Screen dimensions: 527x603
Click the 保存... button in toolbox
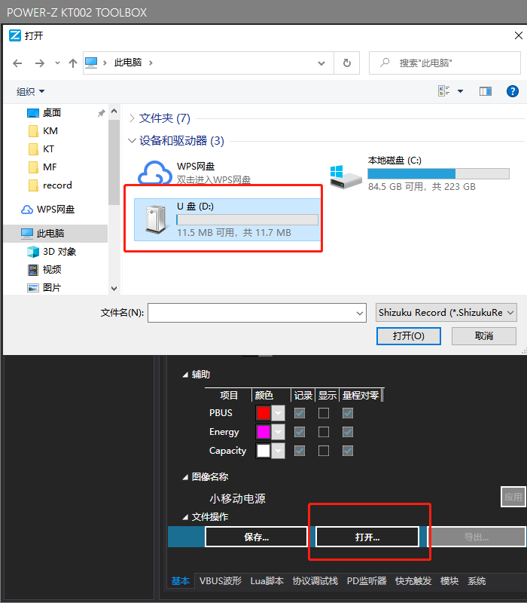pos(256,537)
